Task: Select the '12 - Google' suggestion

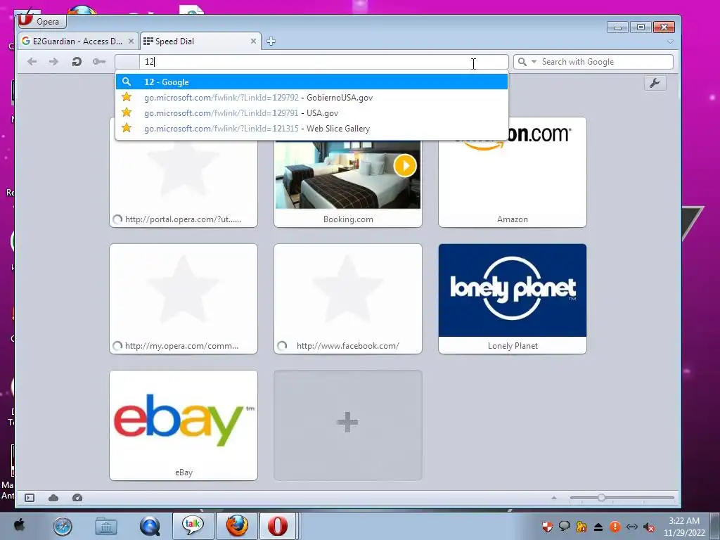Action: coord(311,82)
